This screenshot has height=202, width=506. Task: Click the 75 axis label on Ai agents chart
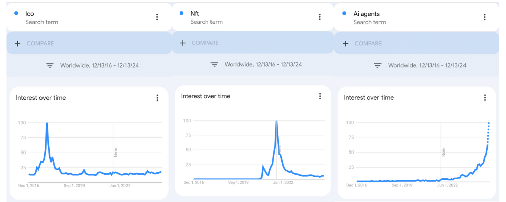[x=352, y=137]
